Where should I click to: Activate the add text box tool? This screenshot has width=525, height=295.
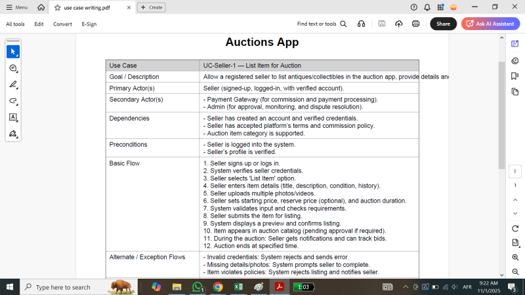pyautogui.click(x=13, y=117)
